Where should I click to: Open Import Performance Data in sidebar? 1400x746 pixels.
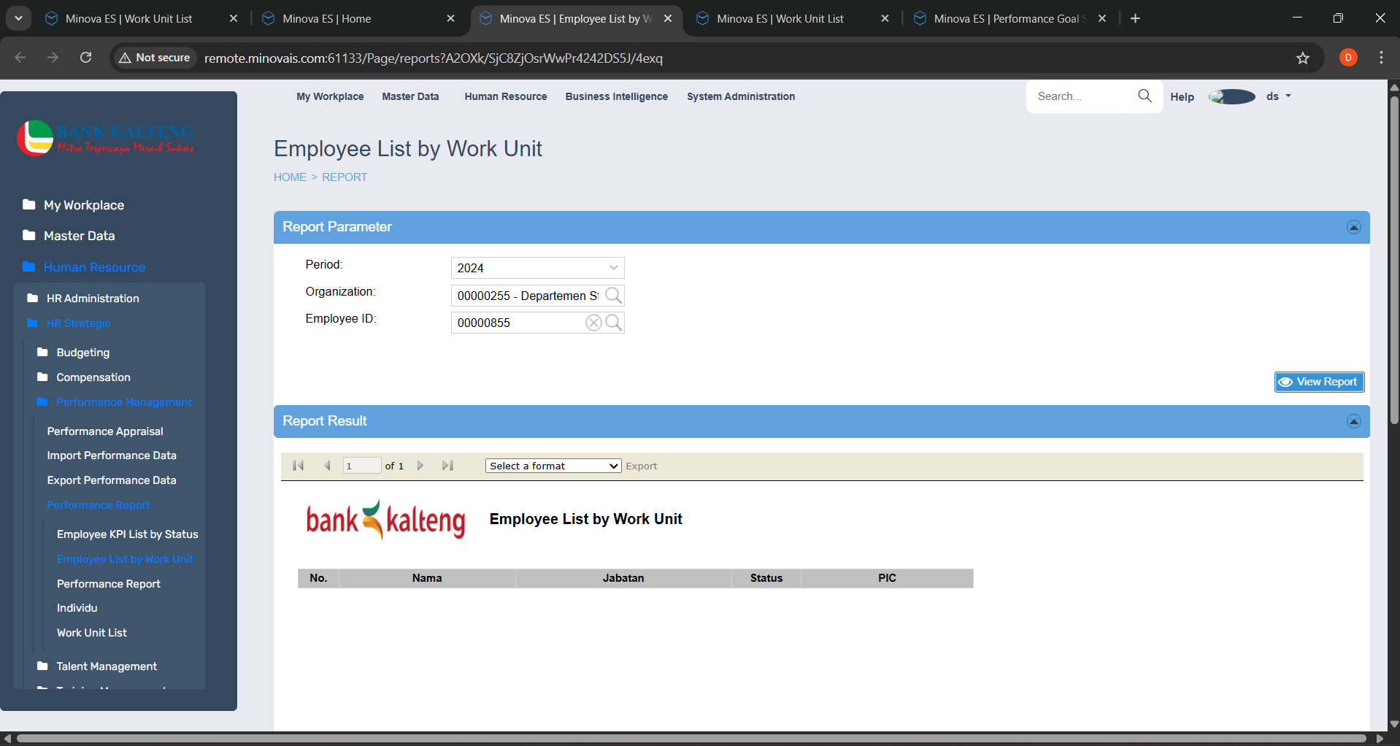pyautogui.click(x=112, y=455)
